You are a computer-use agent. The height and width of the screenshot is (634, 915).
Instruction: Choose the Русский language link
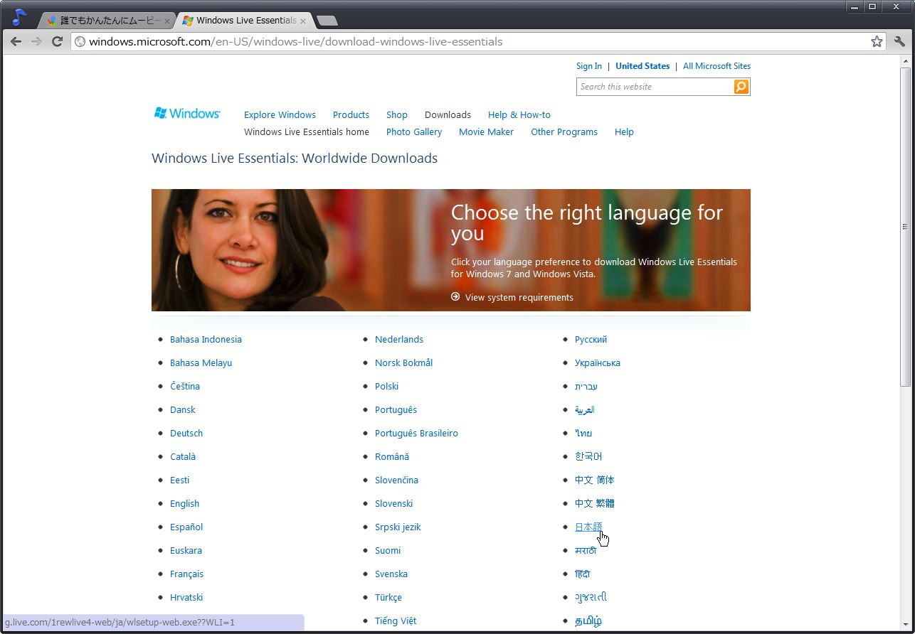coord(591,339)
